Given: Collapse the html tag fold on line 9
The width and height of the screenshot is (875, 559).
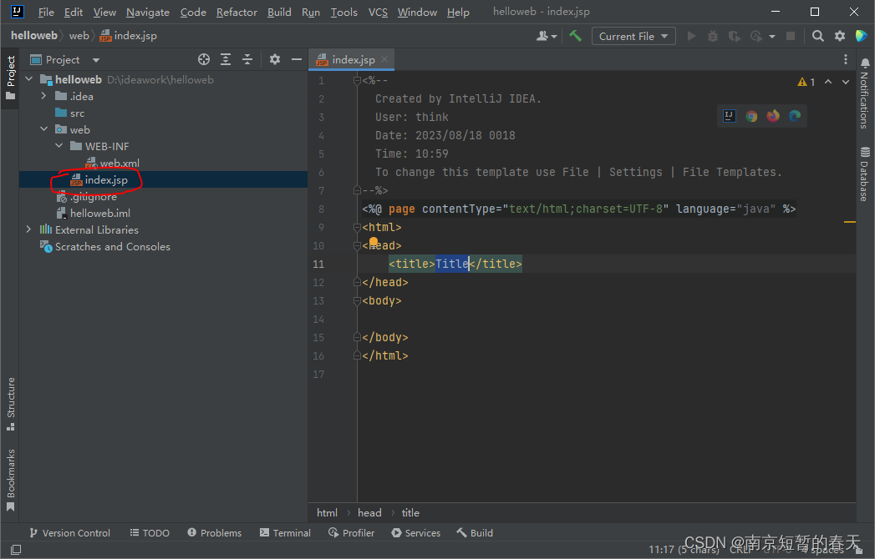Looking at the screenshot, I should (x=357, y=228).
